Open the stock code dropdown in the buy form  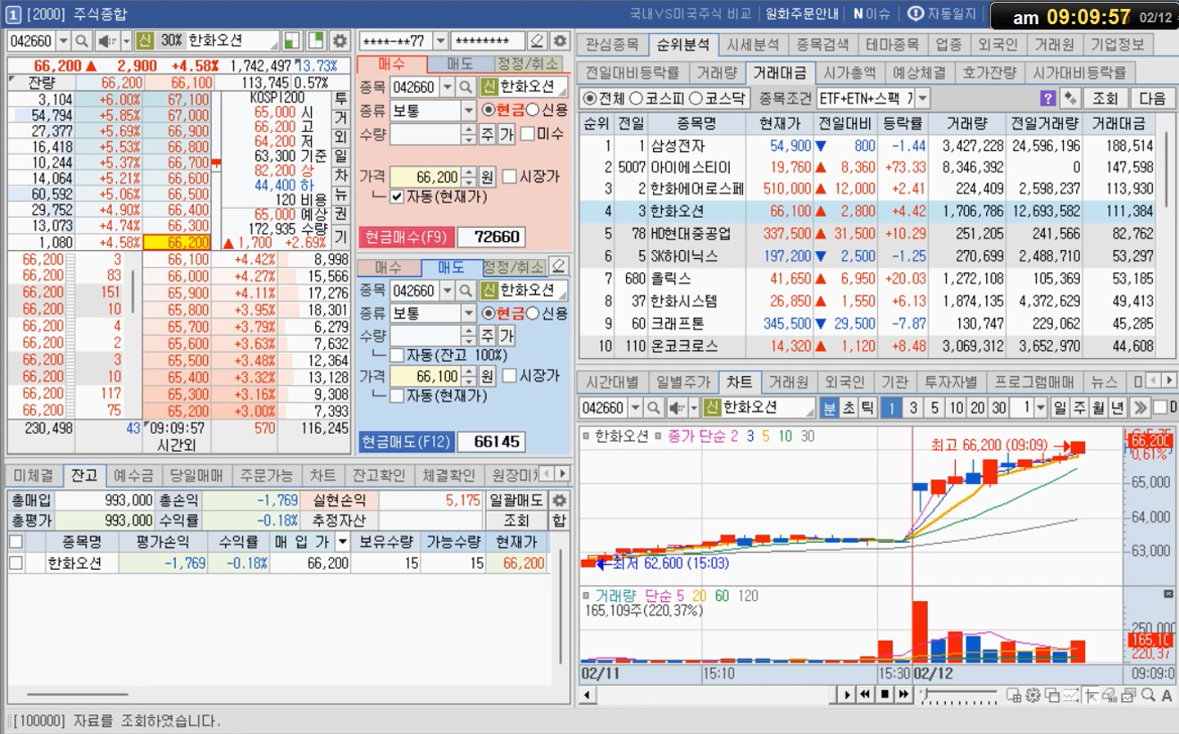tap(447, 88)
